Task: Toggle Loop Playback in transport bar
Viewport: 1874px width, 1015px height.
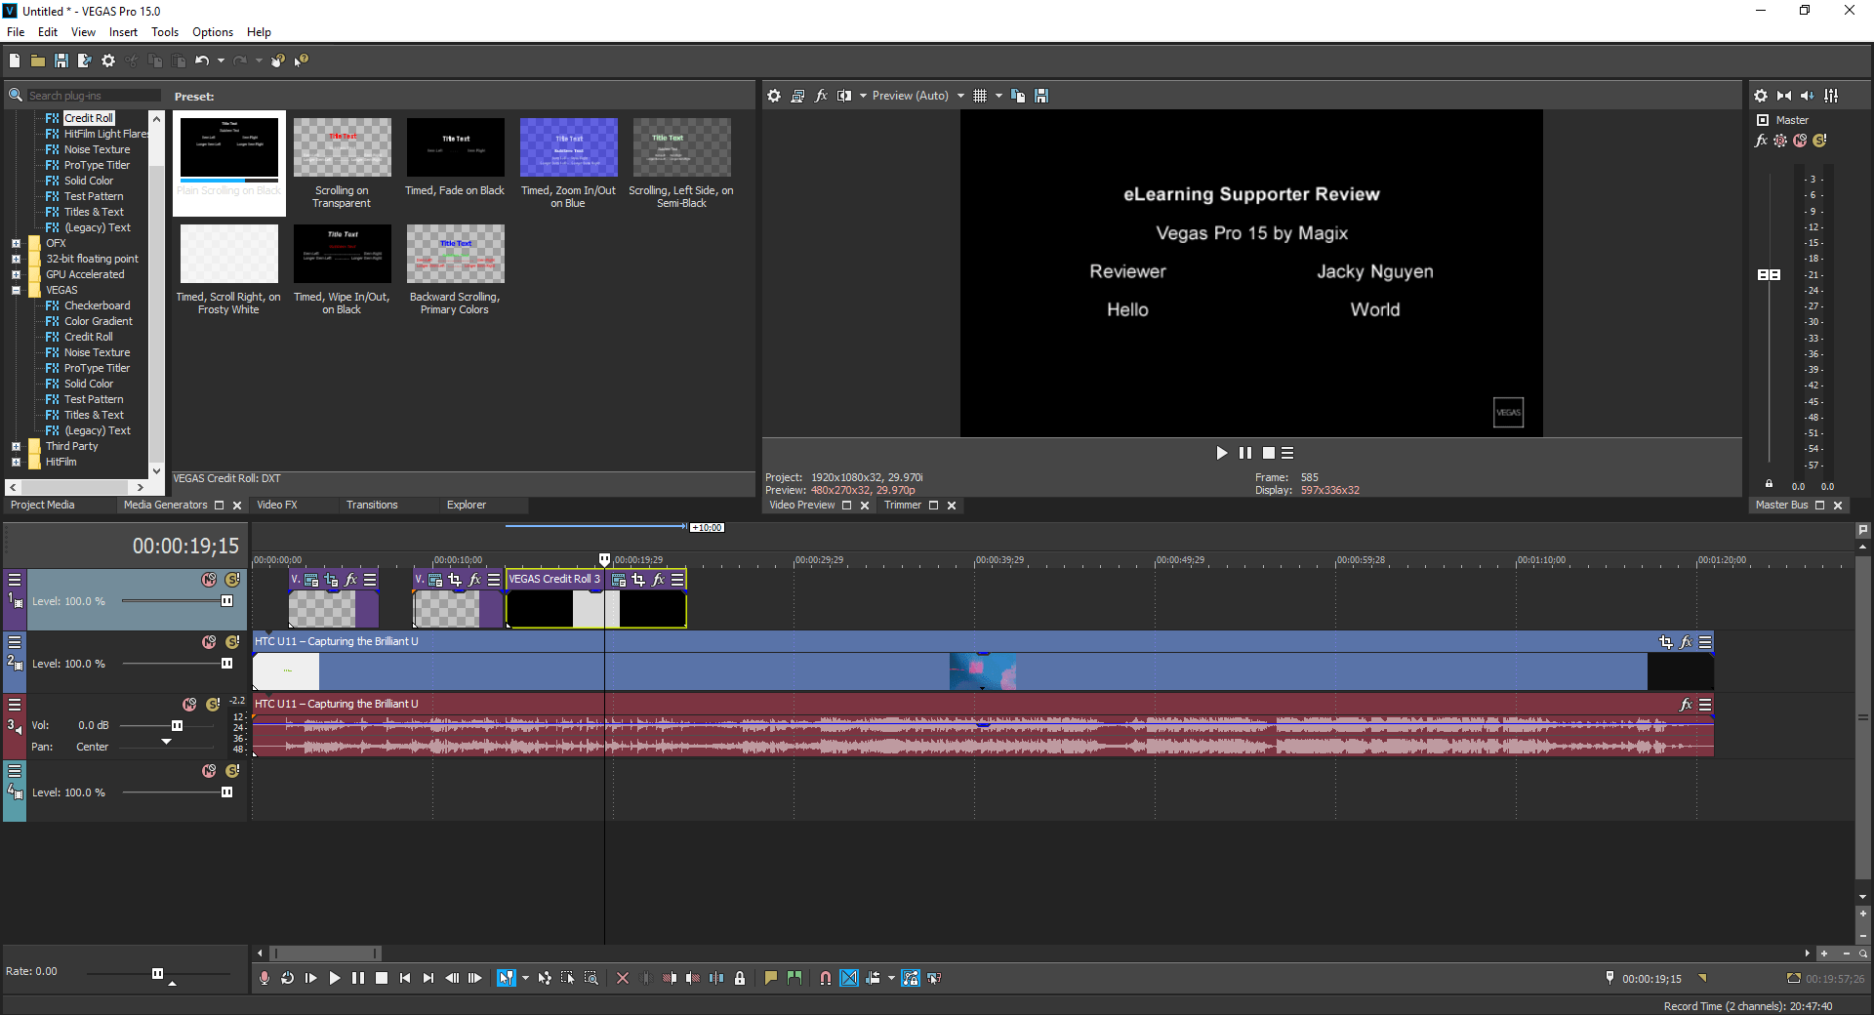Action: pyautogui.click(x=288, y=978)
